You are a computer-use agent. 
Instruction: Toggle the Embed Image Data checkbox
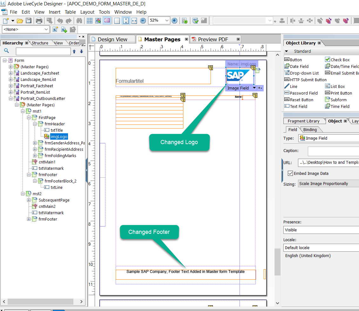tap(290, 173)
